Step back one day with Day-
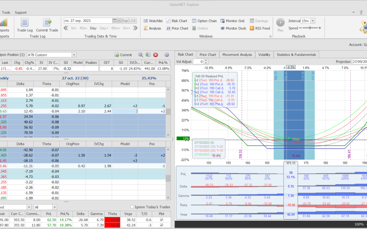The width and height of the screenshot is (367, 229). coord(93,28)
